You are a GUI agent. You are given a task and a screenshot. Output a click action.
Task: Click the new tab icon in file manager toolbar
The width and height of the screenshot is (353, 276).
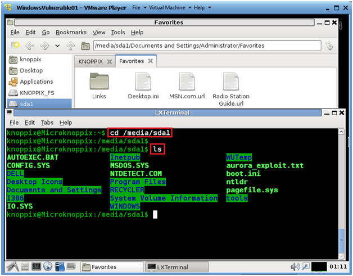click(15, 46)
